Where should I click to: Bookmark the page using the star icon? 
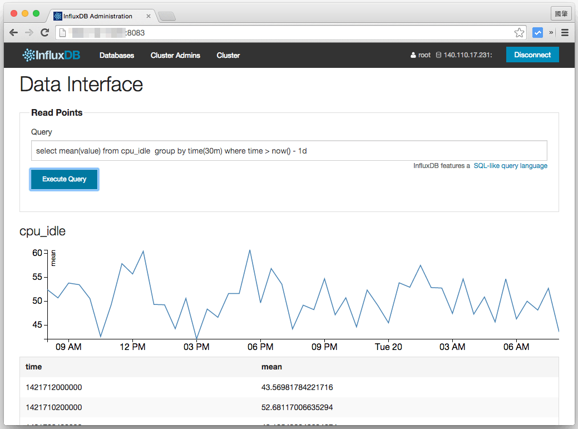pos(519,32)
